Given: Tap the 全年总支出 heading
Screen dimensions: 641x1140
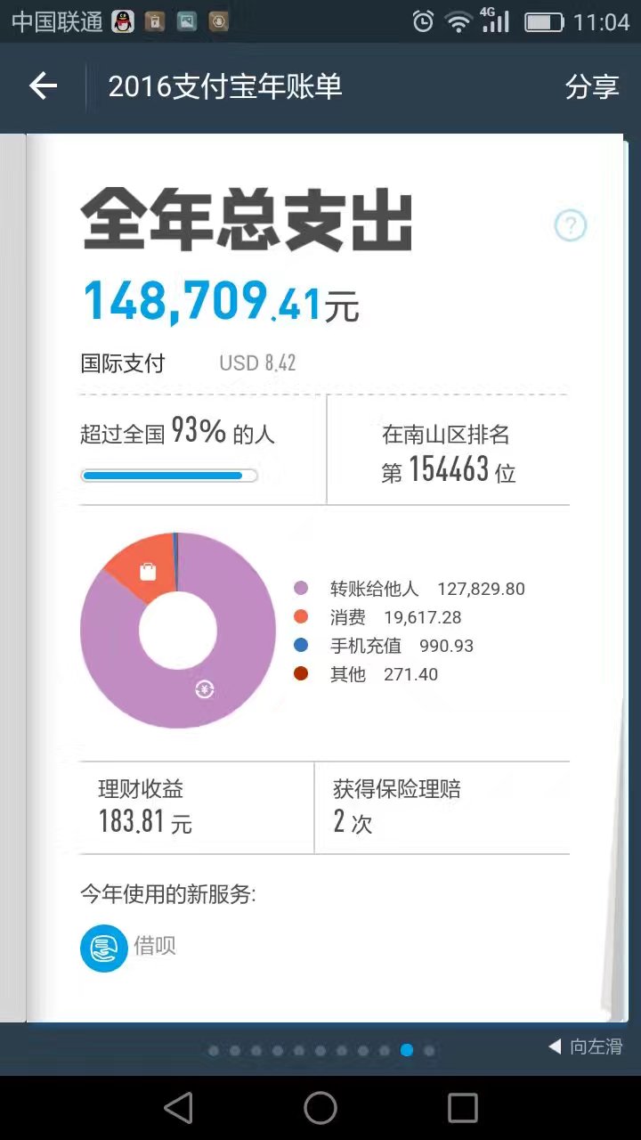Looking at the screenshot, I should click(247, 221).
